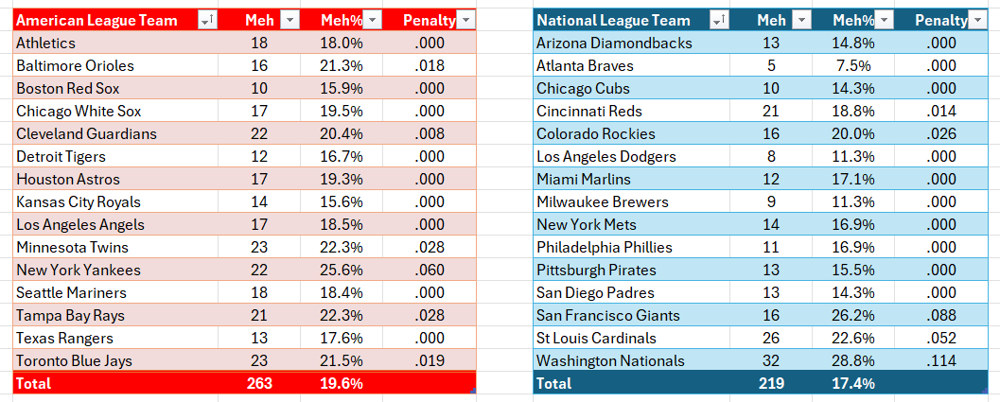The width and height of the screenshot is (1000, 402).
Task: Open the American League Penalty filter dropdown
Action: (x=466, y=21)
